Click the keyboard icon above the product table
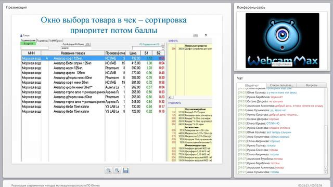 [x=196, y=35]
